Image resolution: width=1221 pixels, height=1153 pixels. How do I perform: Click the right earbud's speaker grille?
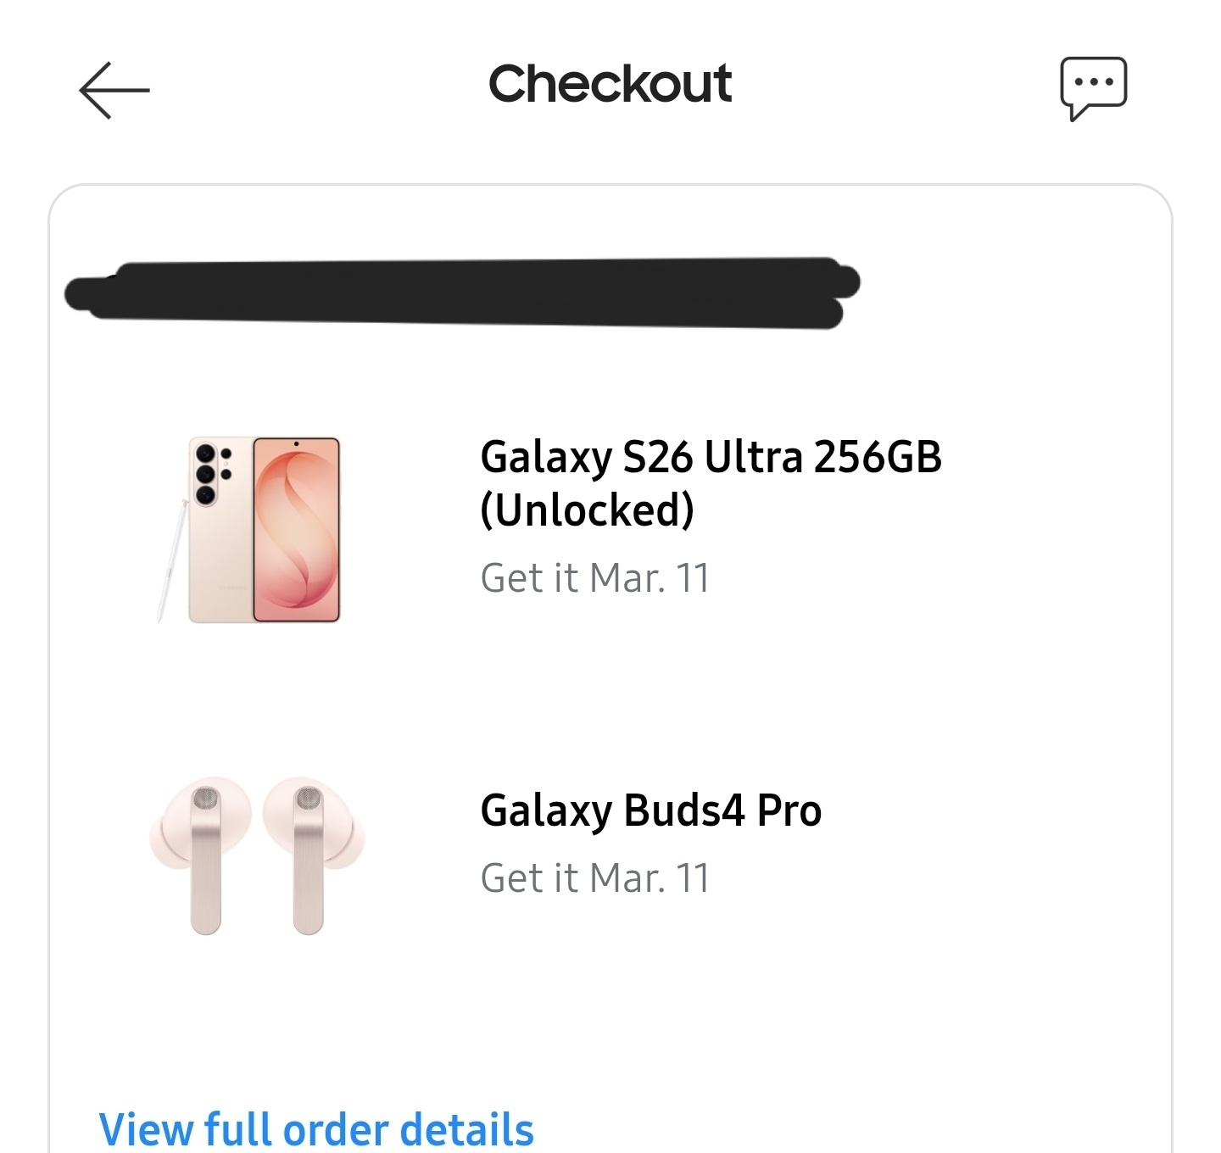coord(308,797)
